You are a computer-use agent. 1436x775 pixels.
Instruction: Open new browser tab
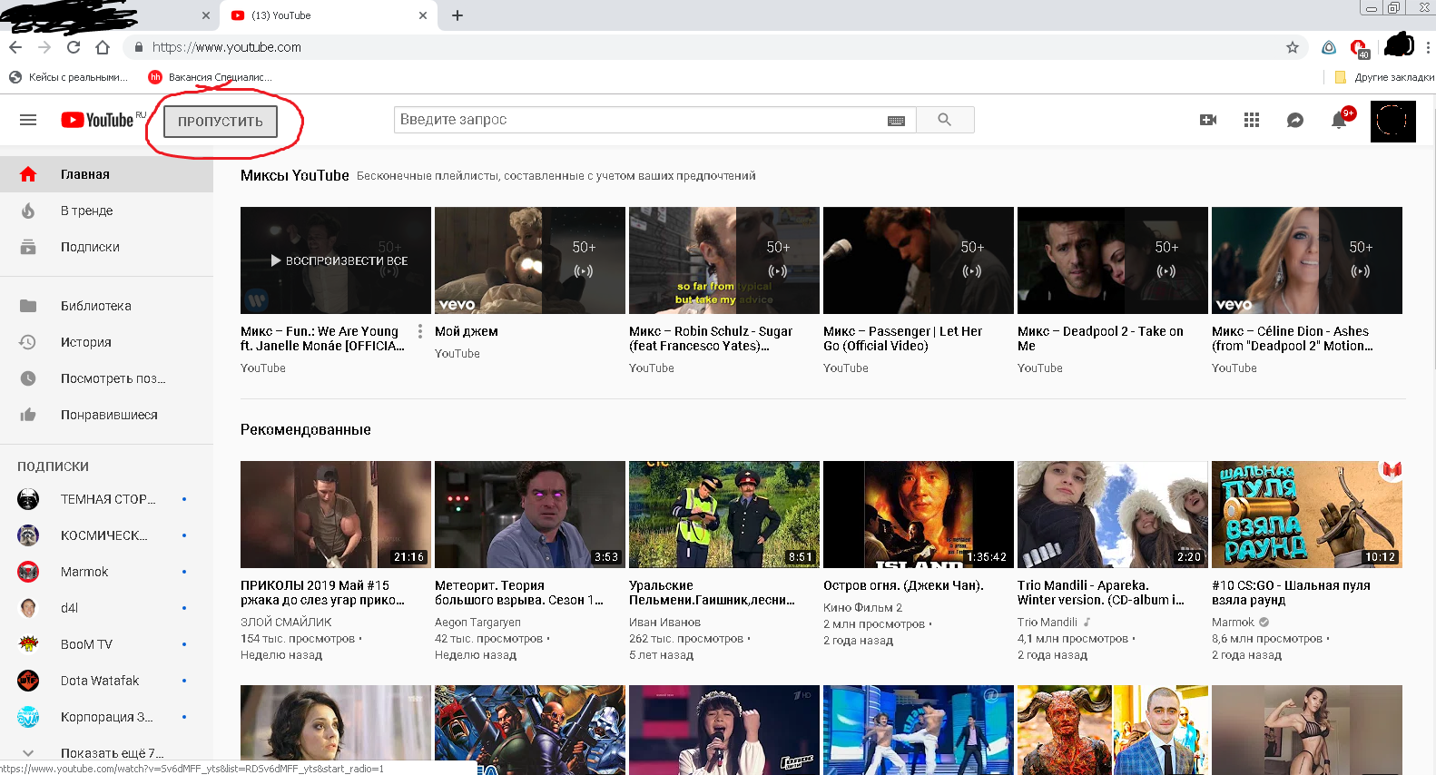(x=457, y=15)
